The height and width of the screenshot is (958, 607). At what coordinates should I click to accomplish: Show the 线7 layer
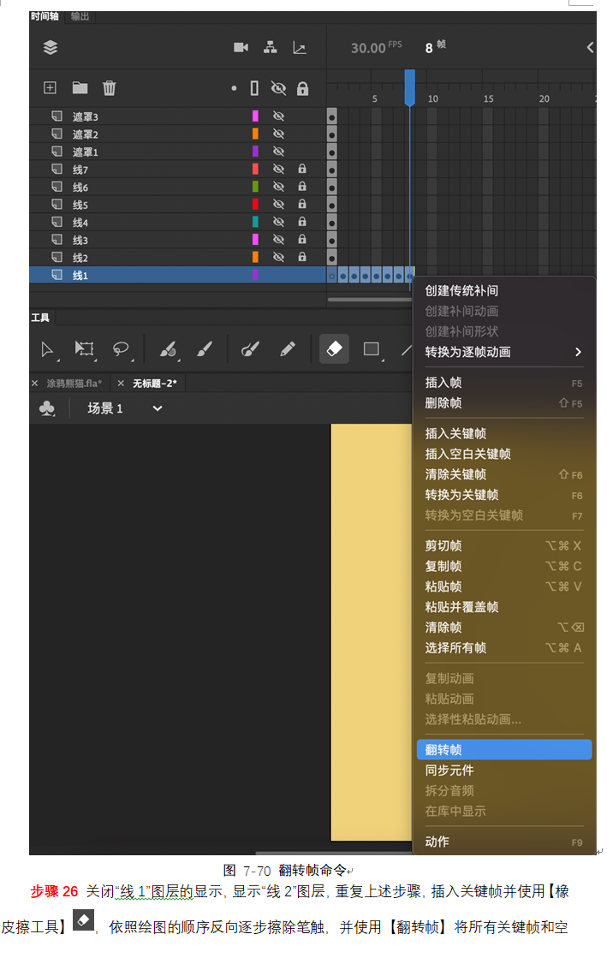coord(278,170)
